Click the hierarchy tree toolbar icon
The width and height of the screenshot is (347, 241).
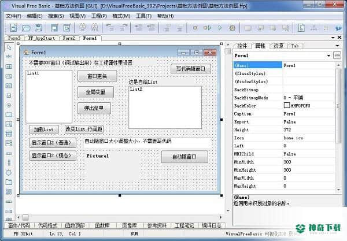(x=313, y=28)
